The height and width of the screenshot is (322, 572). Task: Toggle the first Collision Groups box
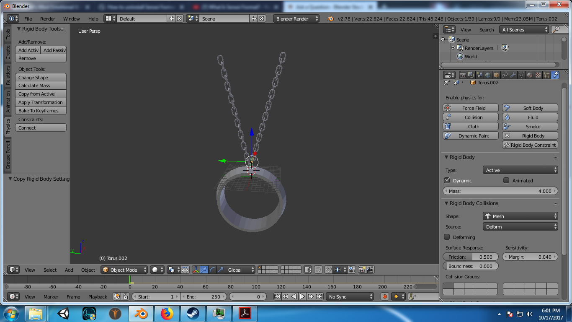[448, 286]
